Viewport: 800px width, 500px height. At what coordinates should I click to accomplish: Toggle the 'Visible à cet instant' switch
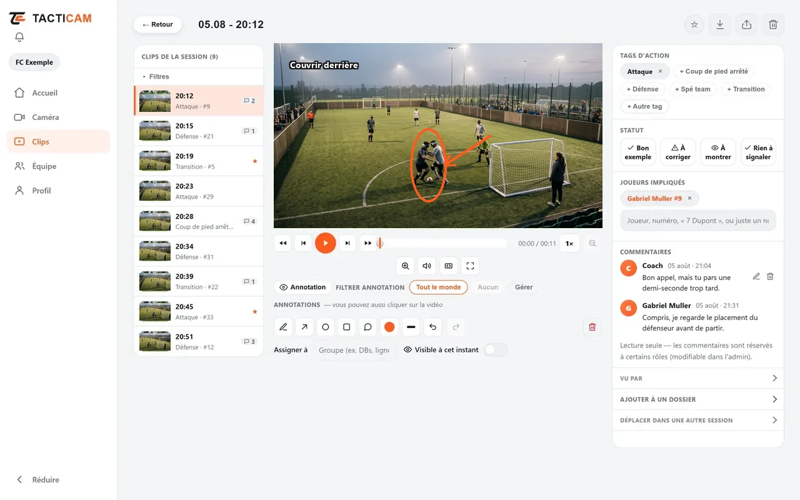coord(496,350)
